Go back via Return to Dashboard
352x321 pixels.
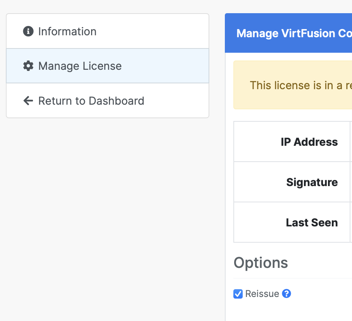(x=107, y=100)
